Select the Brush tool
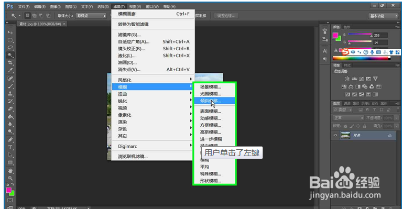This screenshot has width=403, height=209. pos(10,86)
